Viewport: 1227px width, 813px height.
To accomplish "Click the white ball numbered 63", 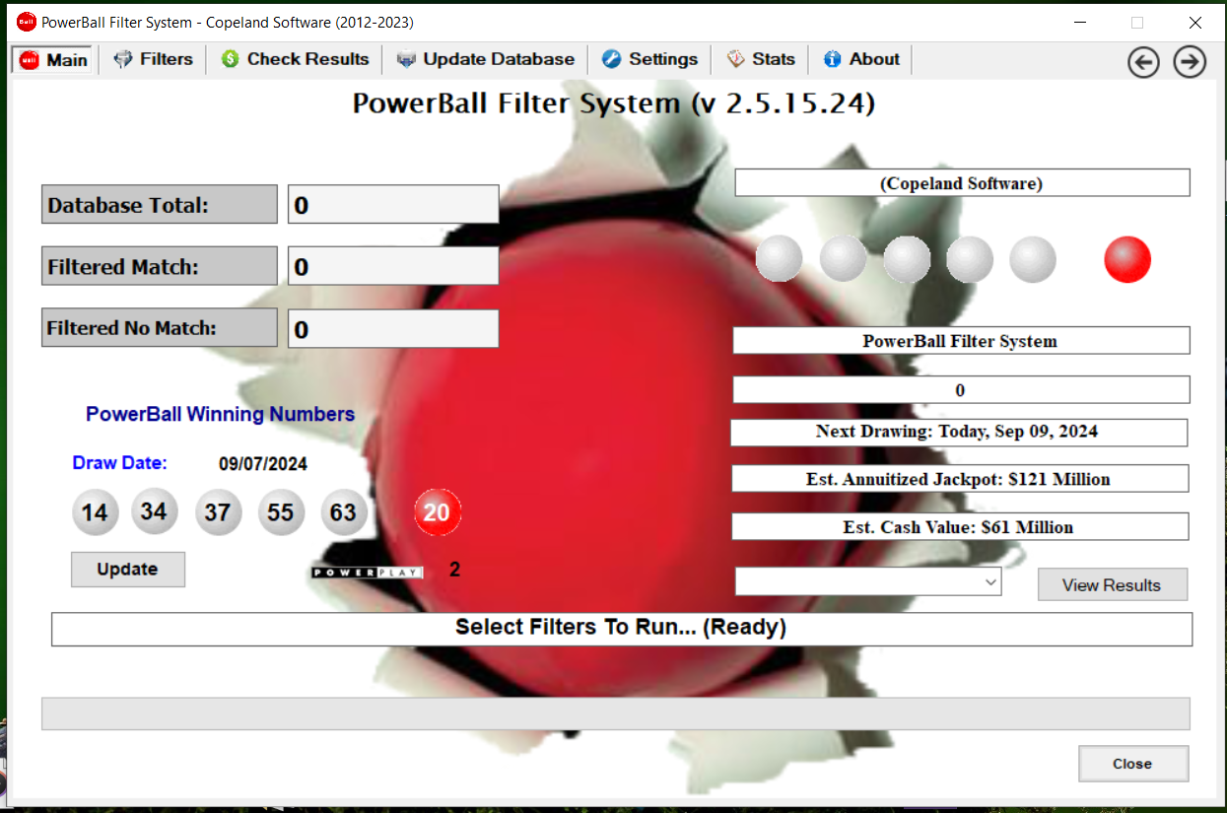I will tap(343, 512).
